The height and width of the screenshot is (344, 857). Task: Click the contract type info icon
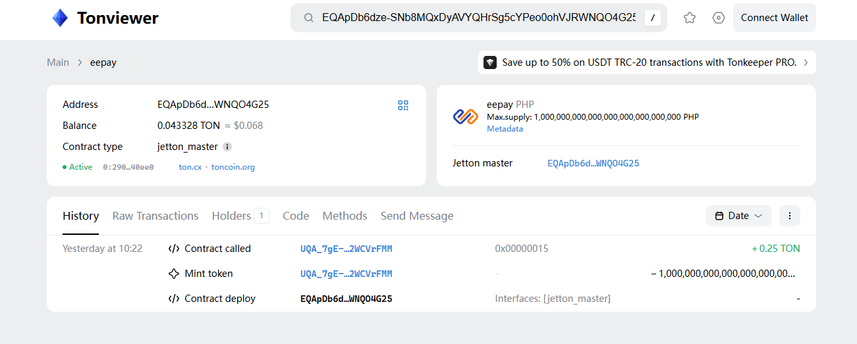[x=227, y=147]
